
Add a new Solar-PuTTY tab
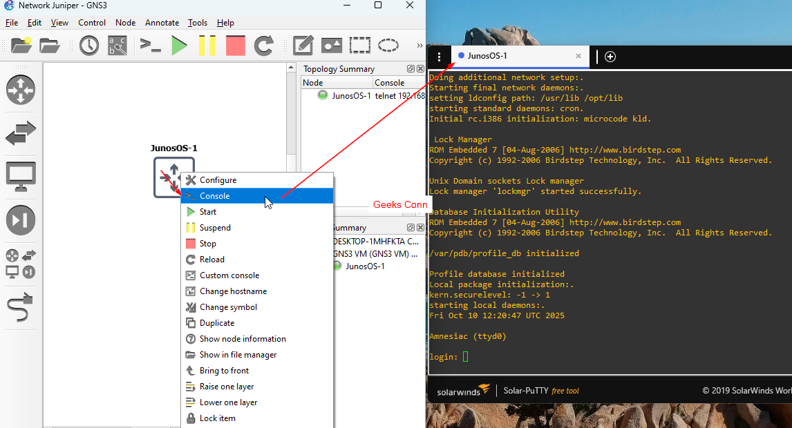[x=610, y=57]
